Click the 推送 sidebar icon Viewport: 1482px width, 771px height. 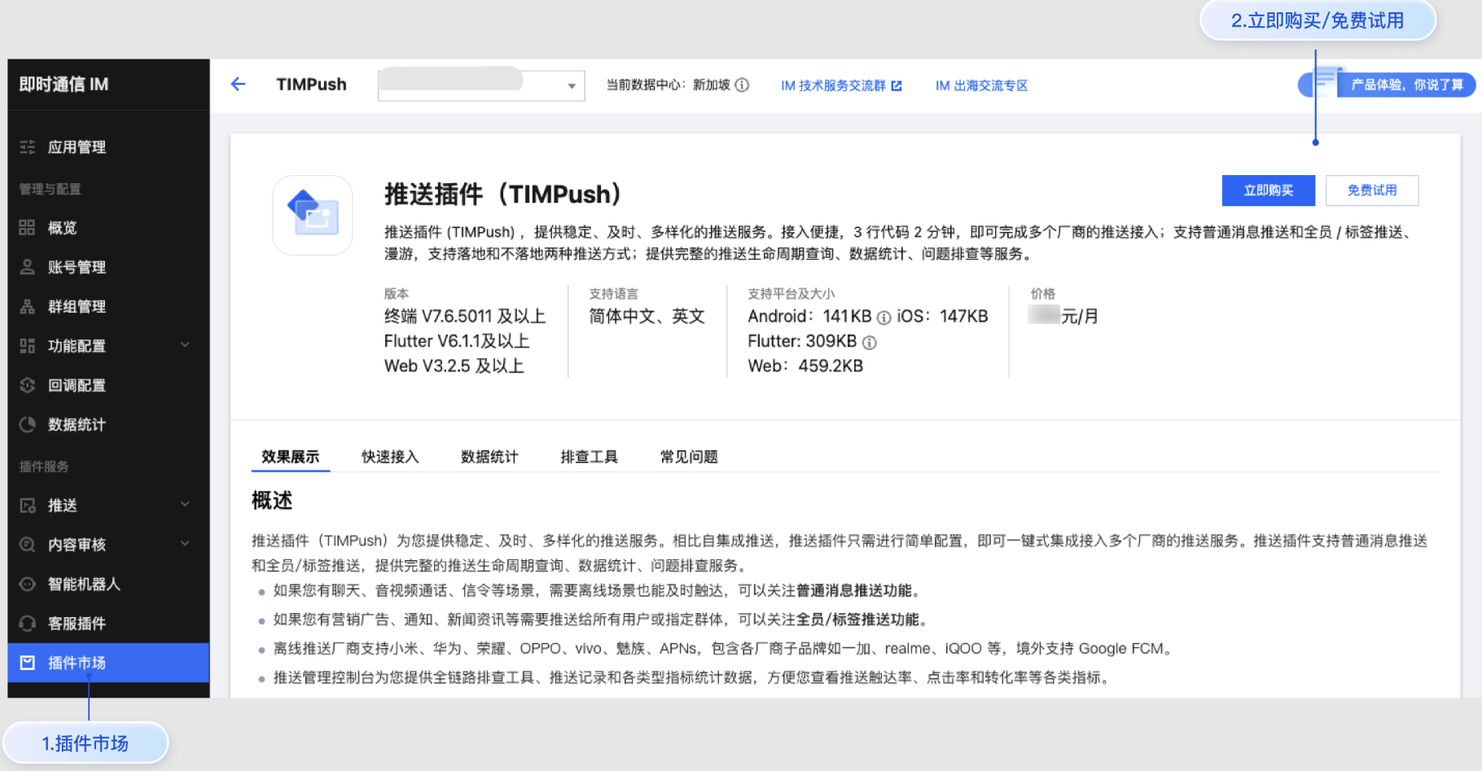pyautogui.click(x=27, y=505)
